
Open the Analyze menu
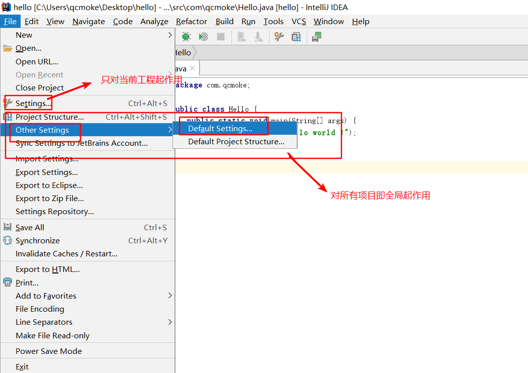154,22
